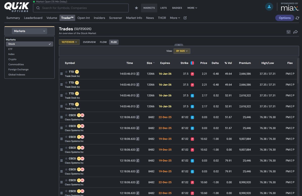Switch to the News tab
Viewport: 302px width, 196px height.
[x=150, y=18]
